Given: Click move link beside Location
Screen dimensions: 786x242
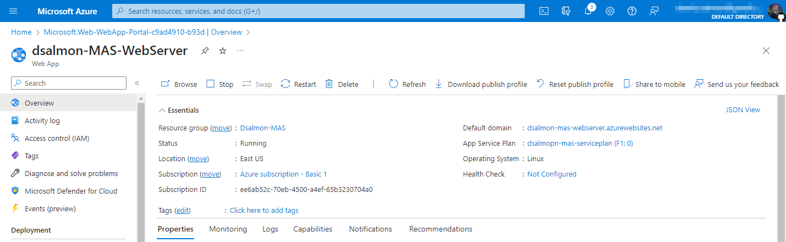Looking at the screenshot, I should [x=199, y=158].
